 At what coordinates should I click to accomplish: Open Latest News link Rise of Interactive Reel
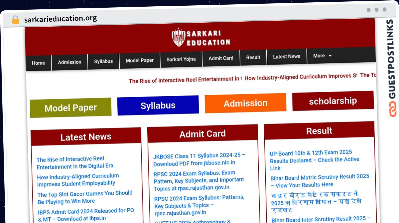point(75,162)
